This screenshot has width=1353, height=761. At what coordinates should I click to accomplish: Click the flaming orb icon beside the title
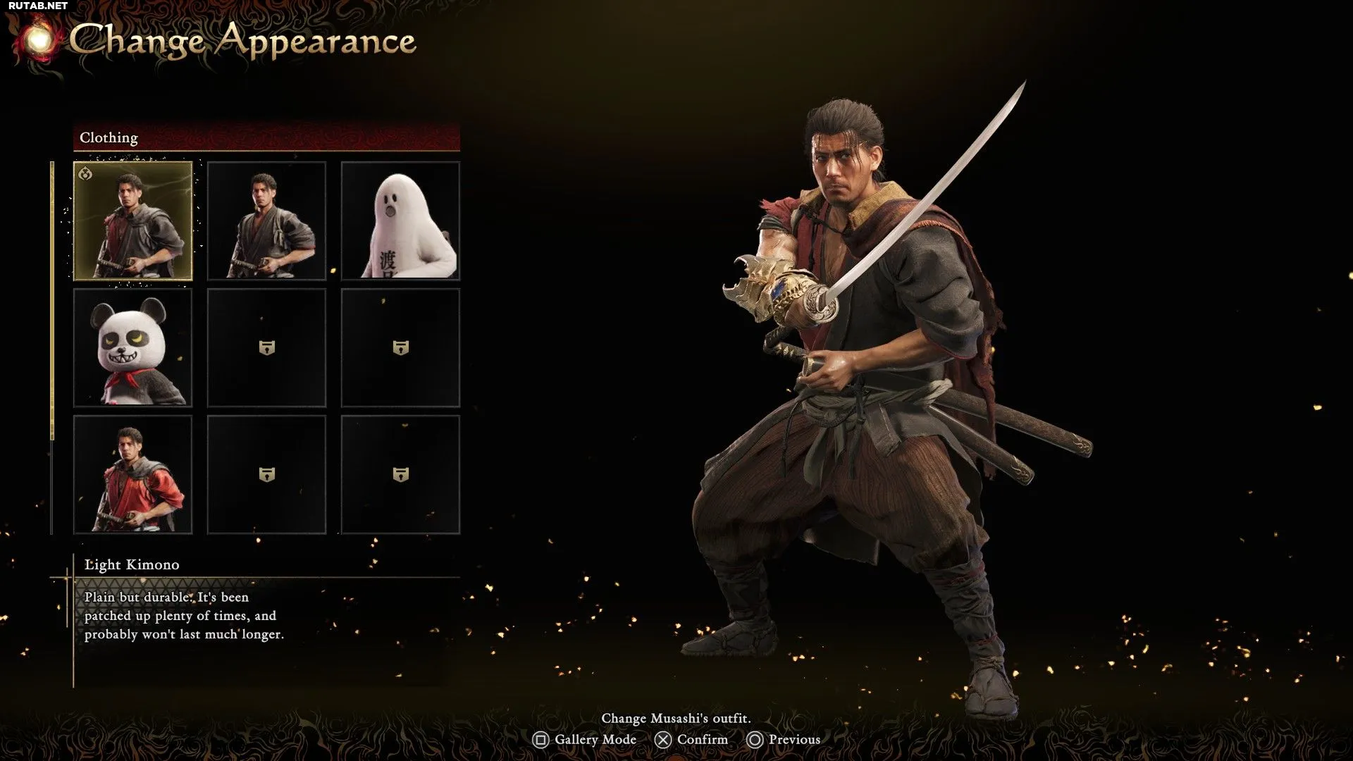(x=39, y=40)
